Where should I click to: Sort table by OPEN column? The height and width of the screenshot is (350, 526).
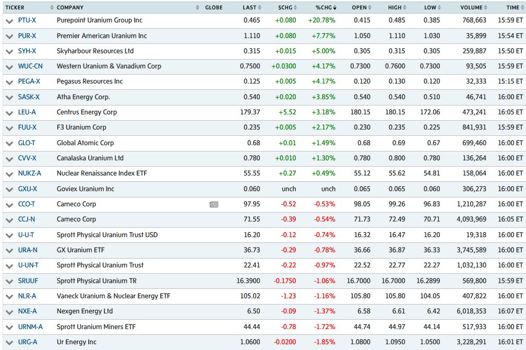click(362, 7)
